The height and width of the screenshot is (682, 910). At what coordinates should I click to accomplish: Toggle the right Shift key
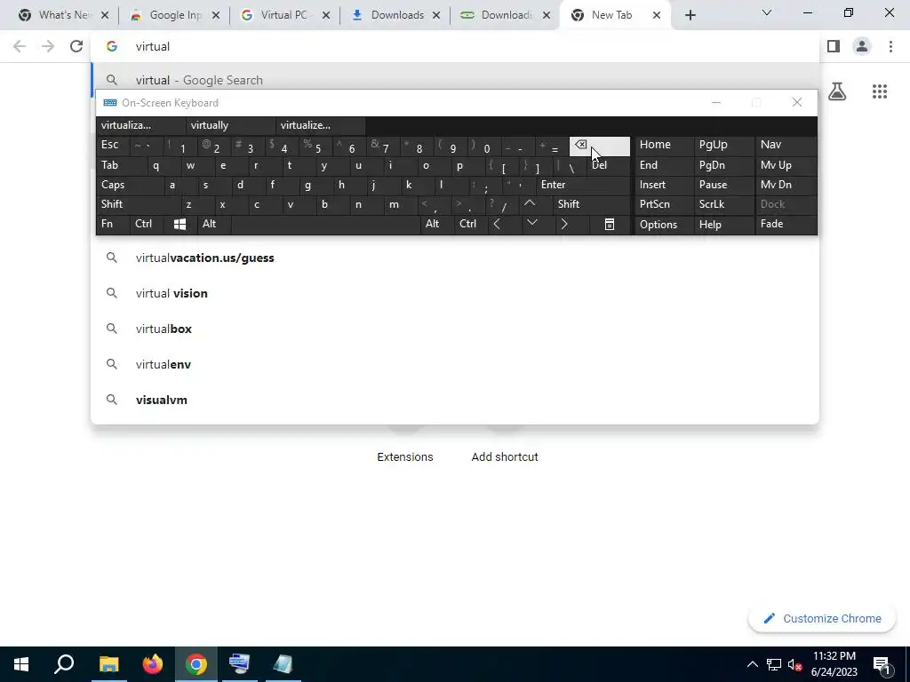[x=591, y=204]
